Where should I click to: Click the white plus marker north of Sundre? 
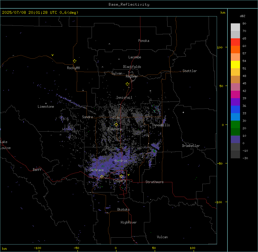pos(83,90)
